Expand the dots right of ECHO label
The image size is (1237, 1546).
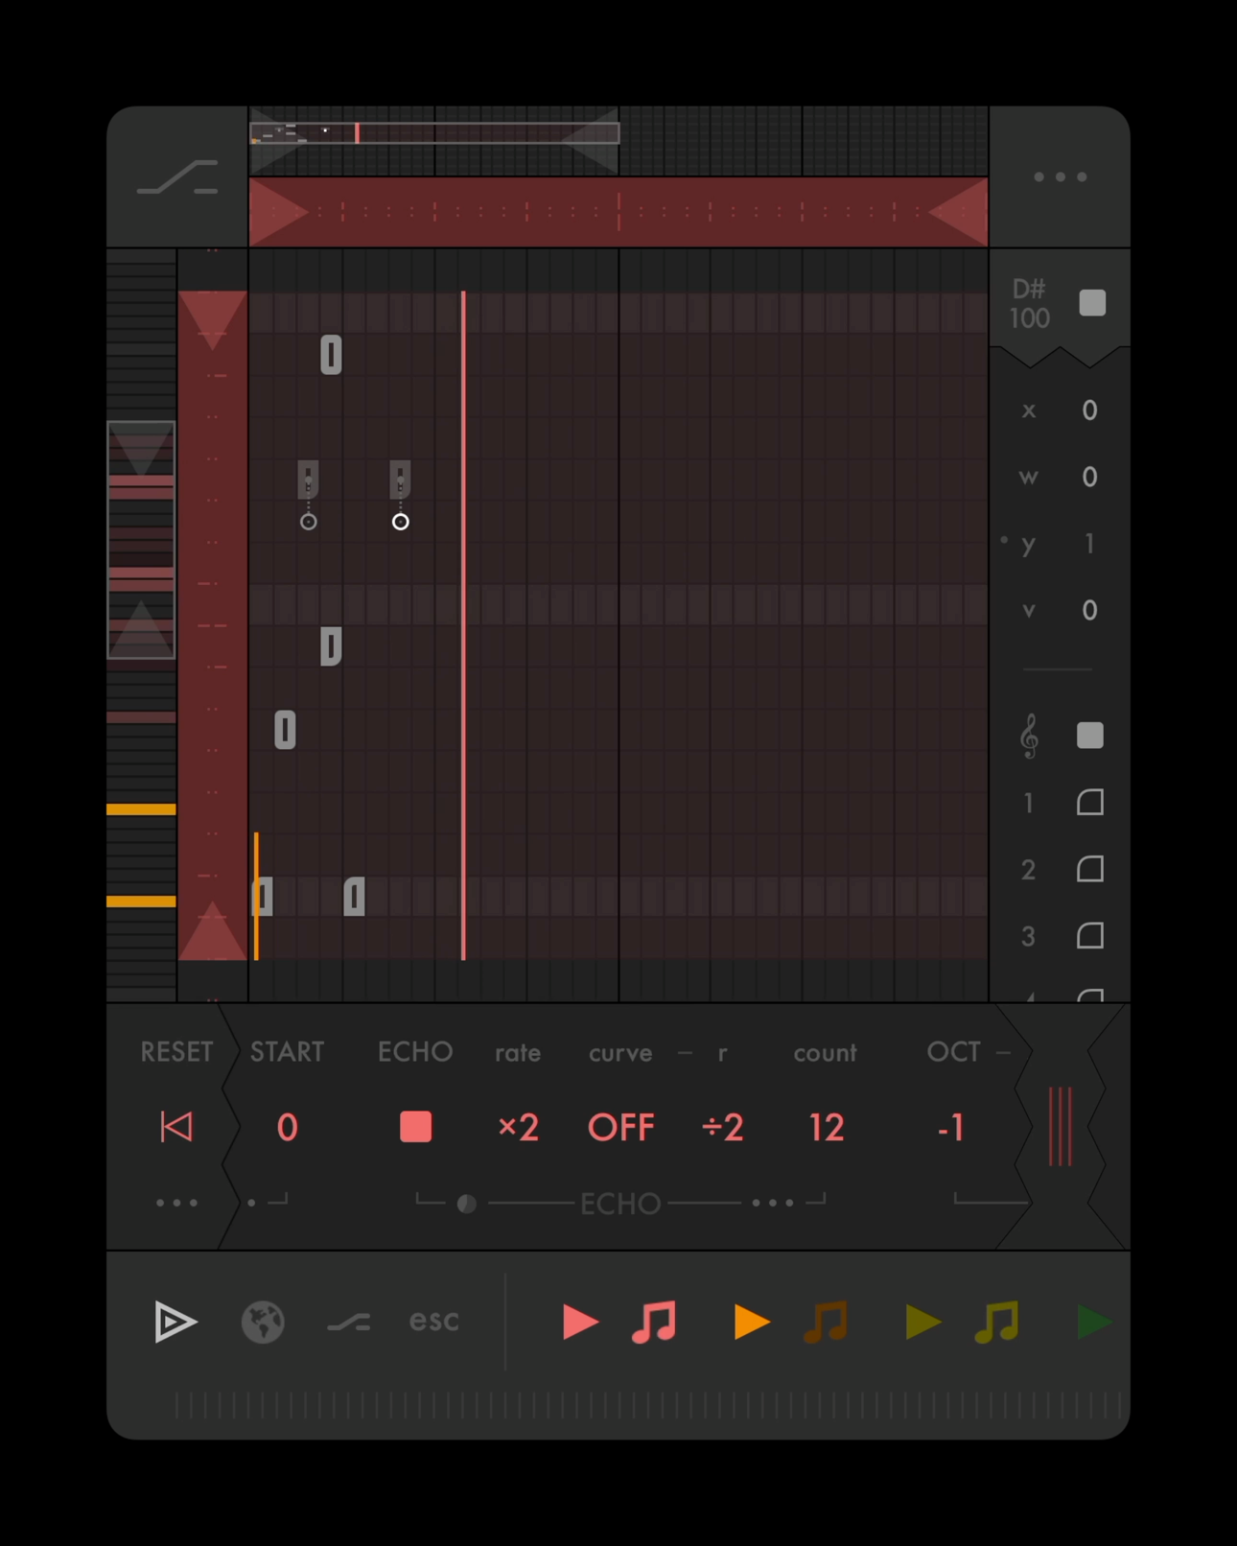coord(773,1203)
